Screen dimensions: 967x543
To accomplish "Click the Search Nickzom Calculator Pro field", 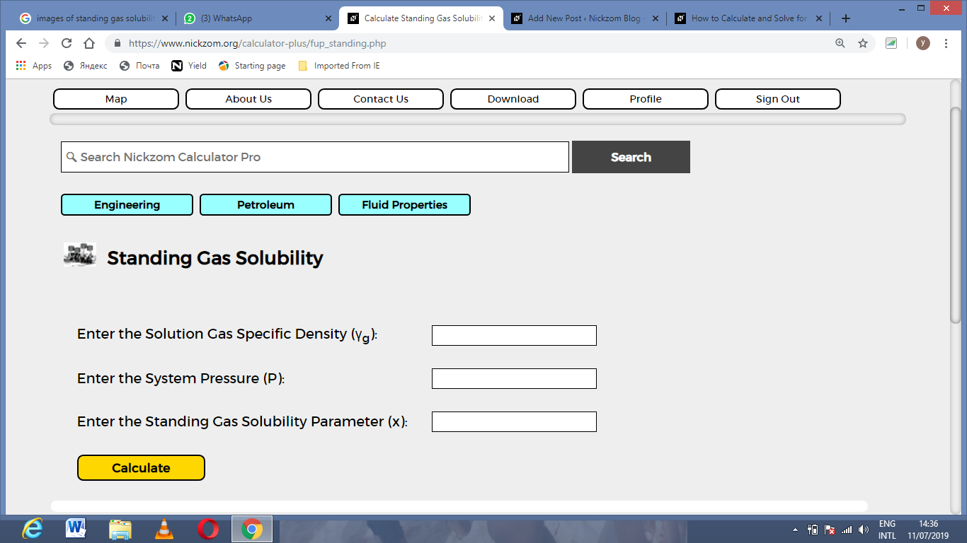I will coord(315,157).
